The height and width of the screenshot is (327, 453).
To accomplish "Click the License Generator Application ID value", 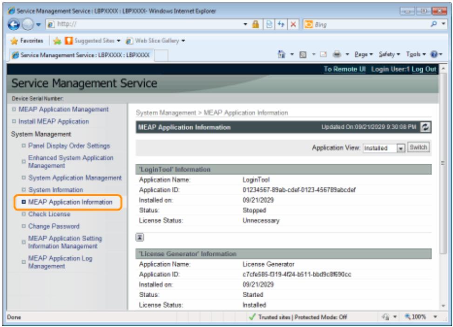I will [x=297, y=274].
